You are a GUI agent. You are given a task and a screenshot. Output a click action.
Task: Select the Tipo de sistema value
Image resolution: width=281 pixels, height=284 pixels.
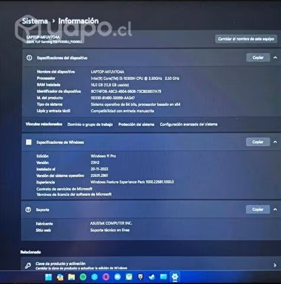click(x=135, y=104)
